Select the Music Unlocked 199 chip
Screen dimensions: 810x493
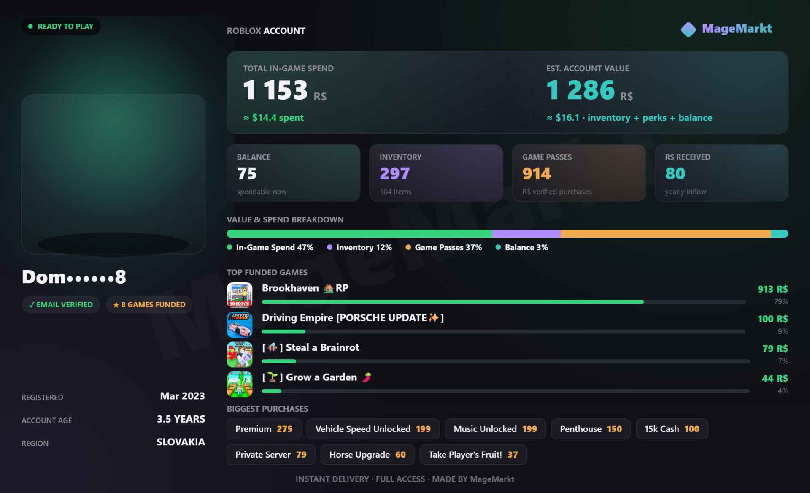(495, 429)
